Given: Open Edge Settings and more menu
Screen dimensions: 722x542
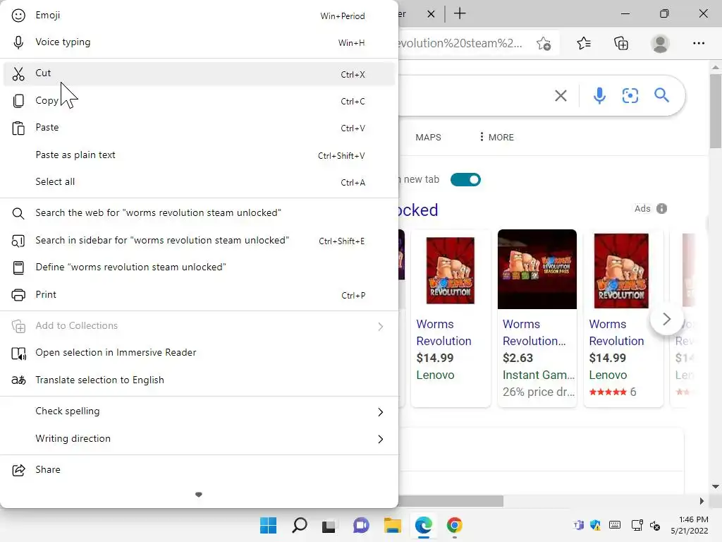Looking at the screenshot, I should (x=699, y=43).
